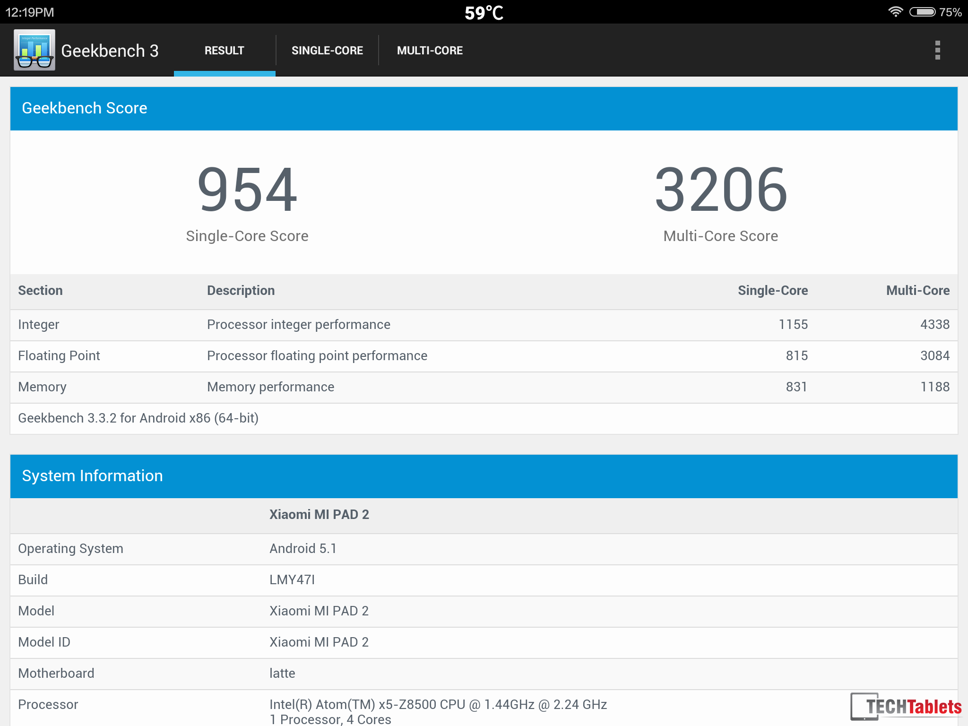Tap the Multi-Core column header

tap(918, 291)
